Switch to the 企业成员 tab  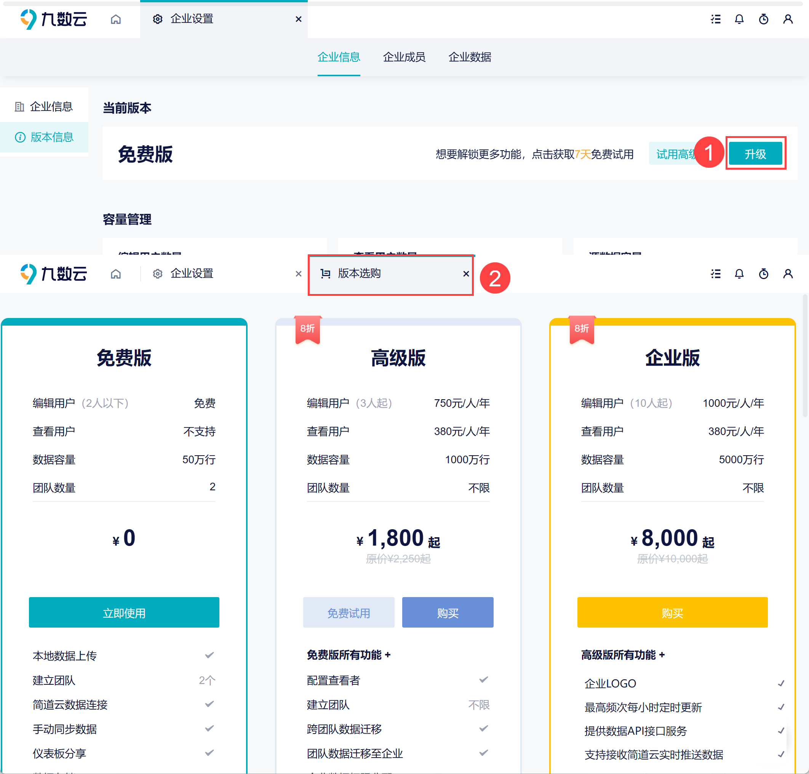404,57
